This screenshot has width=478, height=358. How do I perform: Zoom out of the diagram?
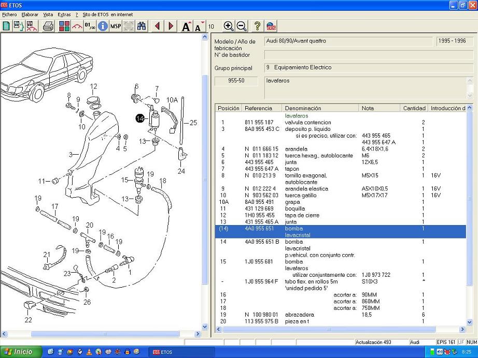pyautogui.click(x=242, y=26)
